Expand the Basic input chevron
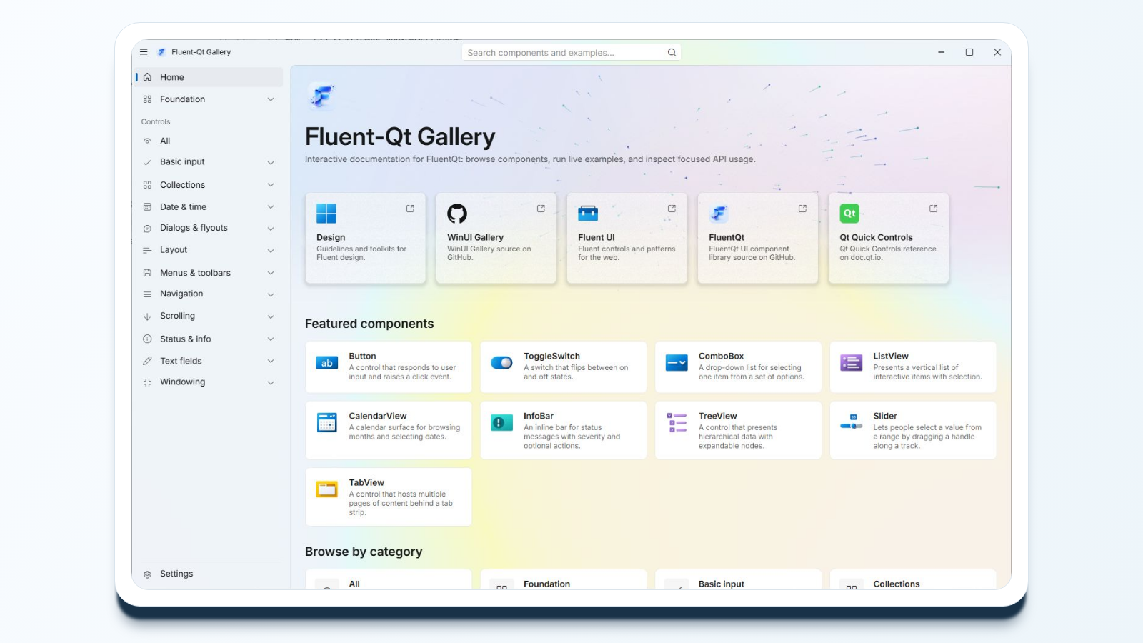This screenshot has width=1143, height=643. pos(271,163)
